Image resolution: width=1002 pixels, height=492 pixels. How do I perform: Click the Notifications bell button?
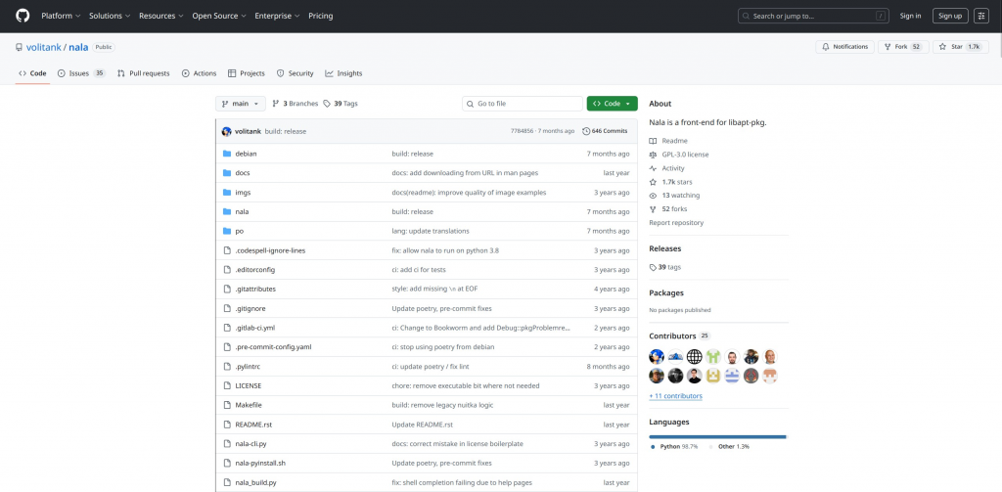tap(844, 46)
